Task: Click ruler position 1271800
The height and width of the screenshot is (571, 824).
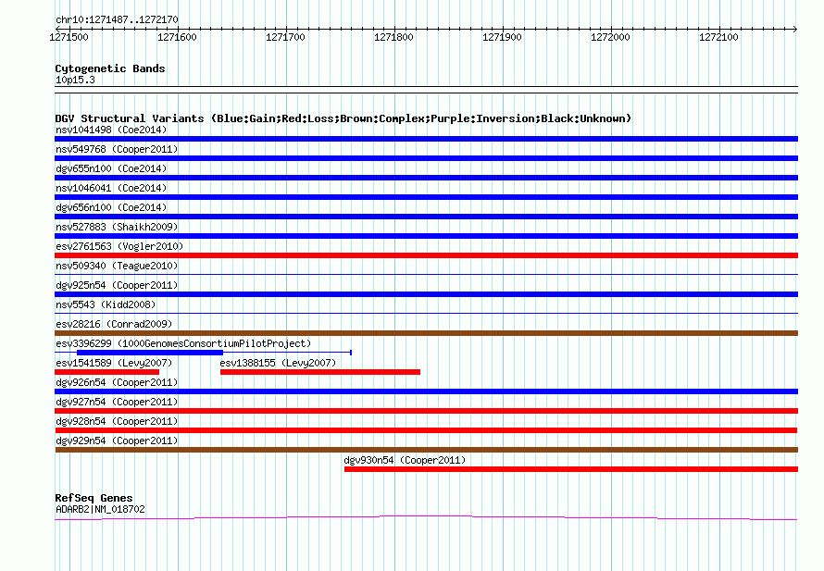Action: click(393, 37)
